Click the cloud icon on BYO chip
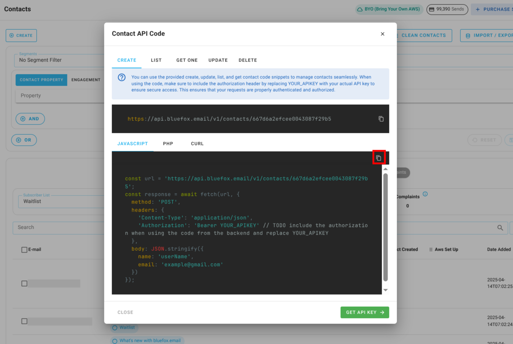 click(360, 9)
